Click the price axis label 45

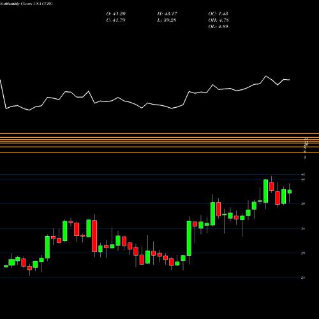(x=303, y=175)
